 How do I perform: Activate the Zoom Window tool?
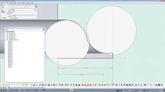(x=124, y=85)
